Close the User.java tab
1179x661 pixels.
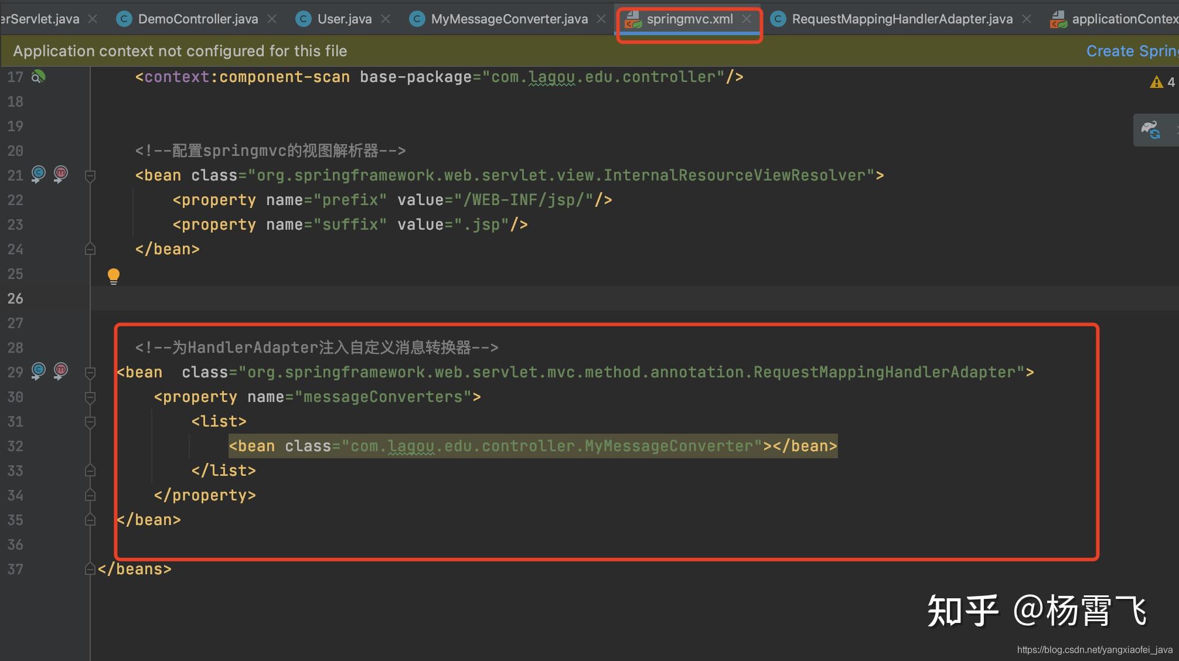pyautogui.click(x=386, y=19)
